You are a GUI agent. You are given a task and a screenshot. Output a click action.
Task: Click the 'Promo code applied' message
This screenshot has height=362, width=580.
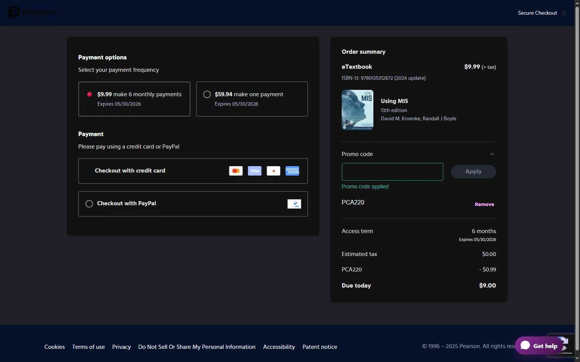[x=365, y=186]
